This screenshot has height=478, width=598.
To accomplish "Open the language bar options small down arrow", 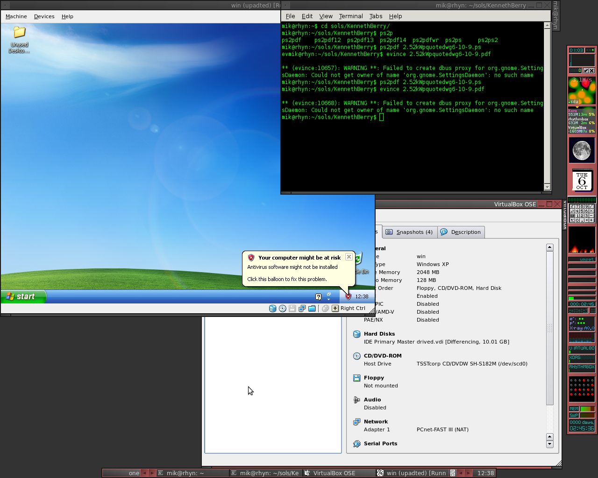I will (x=329, y=299).
